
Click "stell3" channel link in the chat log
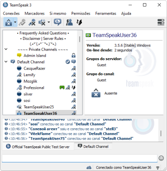(x=111, y=129)
